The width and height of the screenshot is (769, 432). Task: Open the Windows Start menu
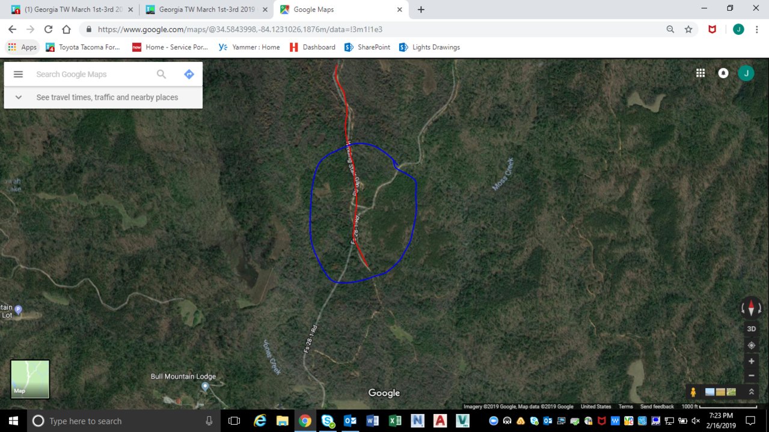click(13, 421)
